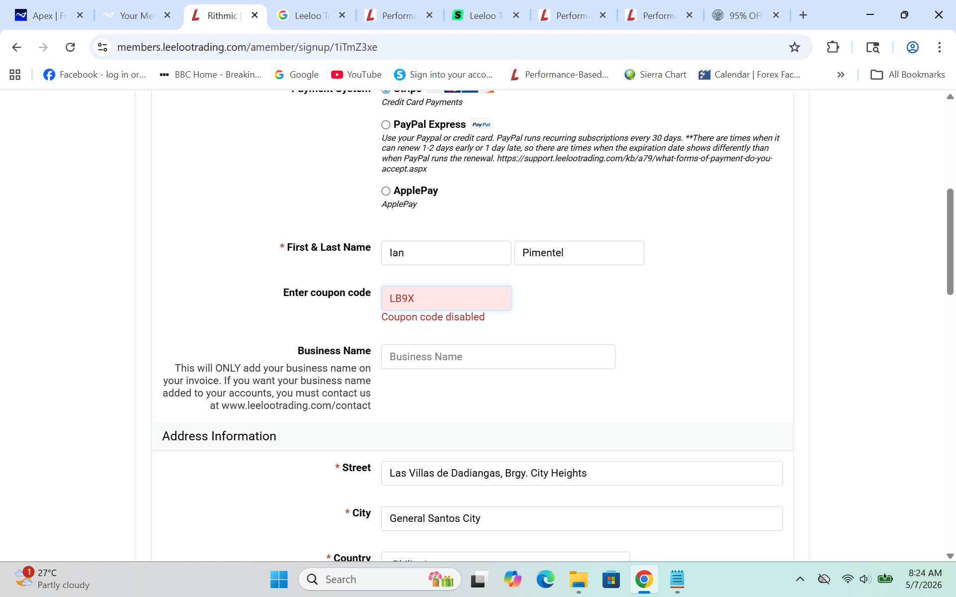Launch Microsoft Edge from the taskbar
This screenshot has width=956, height=597.
pyautogui.click(x=545, y=580)
